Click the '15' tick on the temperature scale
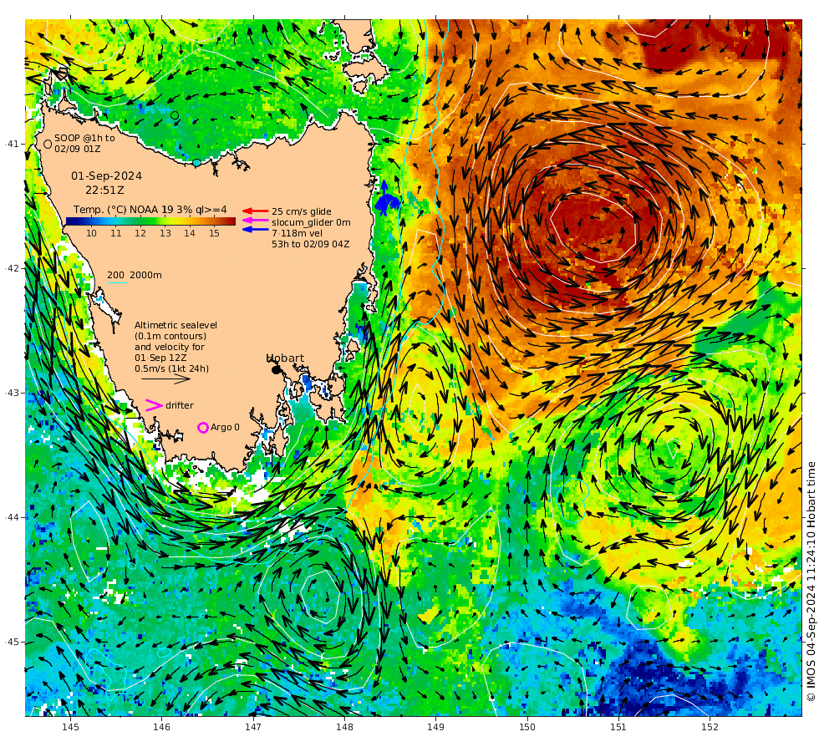The image size is (819, 752). [x=214, y=233]
